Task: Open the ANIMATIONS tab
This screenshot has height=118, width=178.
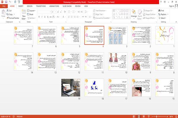Action: pos(54,6)
